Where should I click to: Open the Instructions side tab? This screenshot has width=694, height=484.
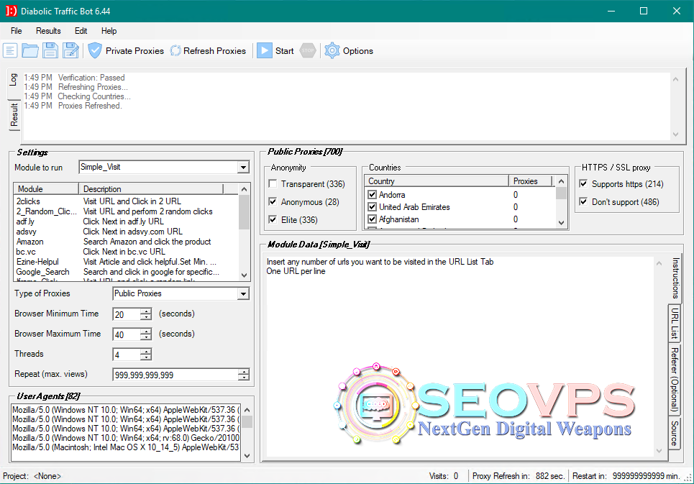pyautogui.click(x=675, y=279)
